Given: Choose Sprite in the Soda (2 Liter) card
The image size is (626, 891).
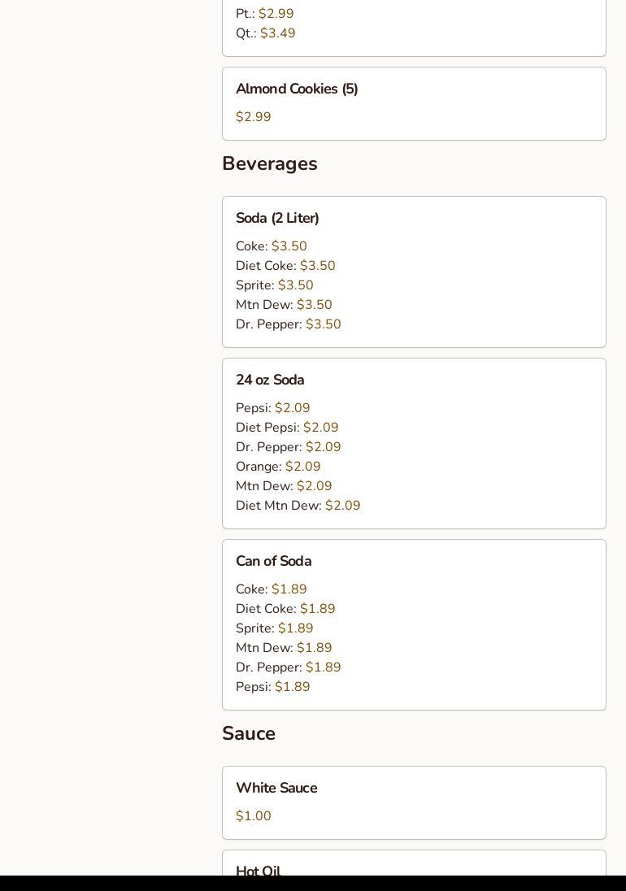Looking at the screenshot, I should tap(274, 285).
